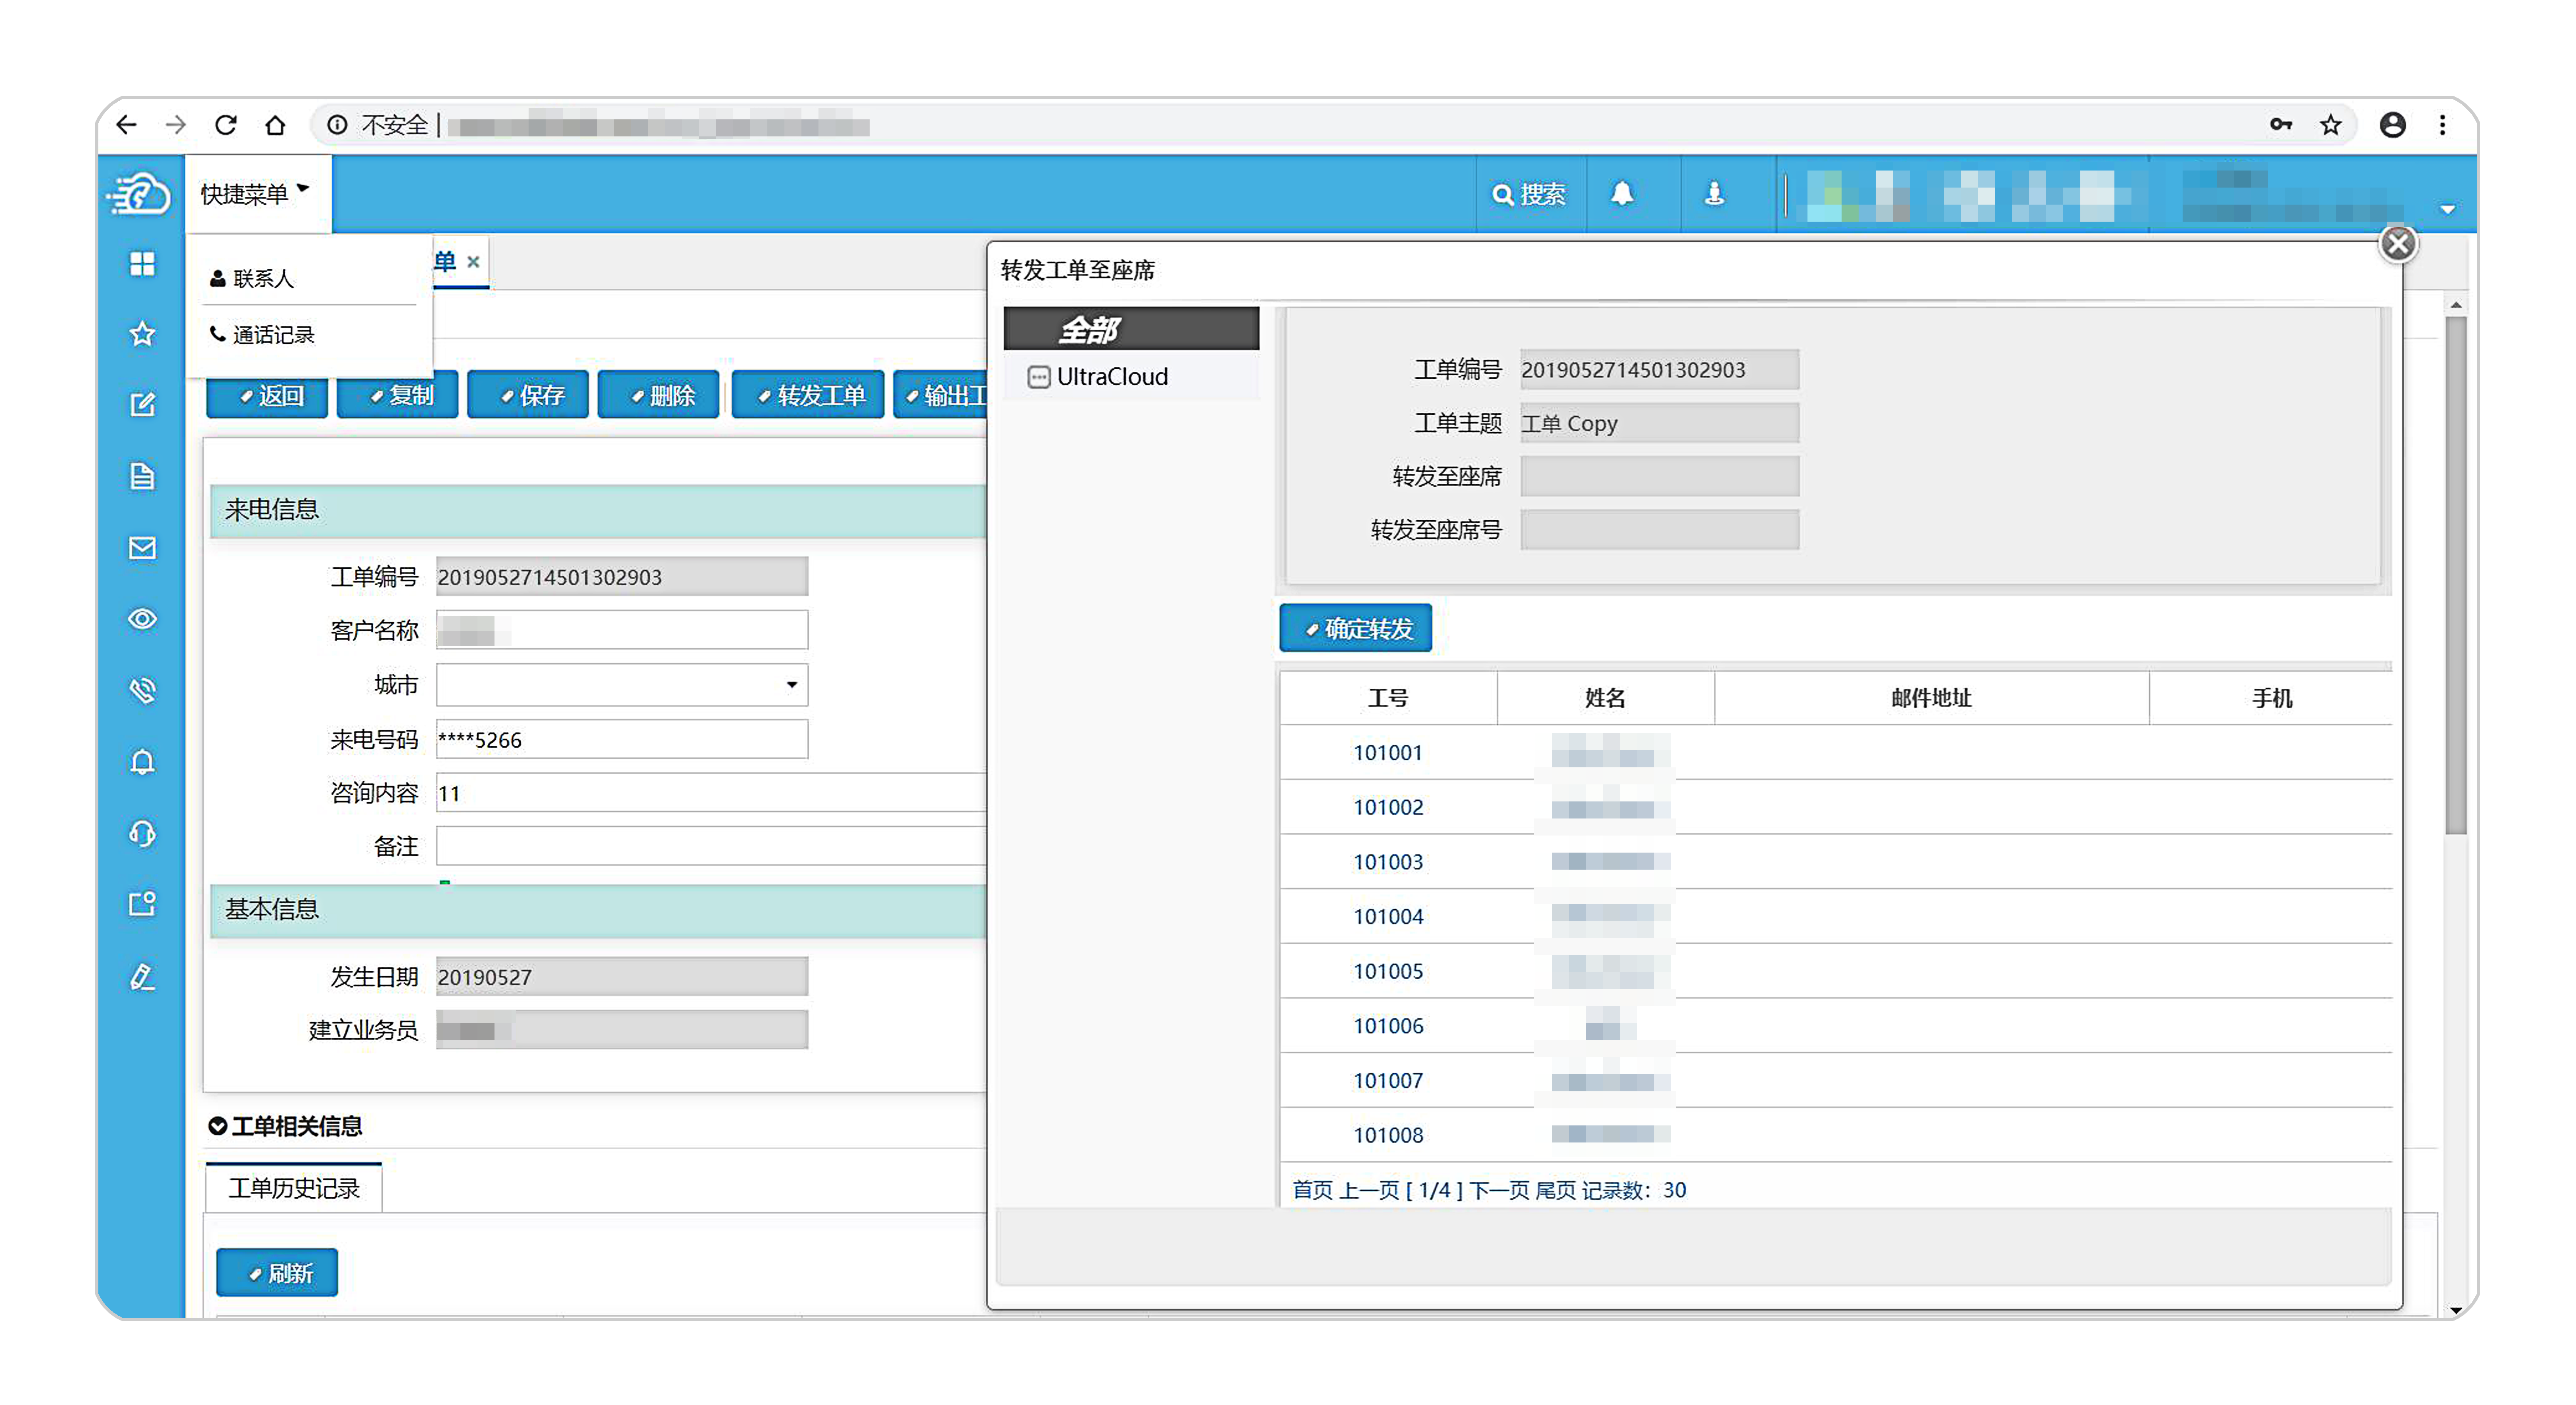Open the headset agent sidebar icon
The width and height of the screenshot is (2576, 1405).
click(142, 834)
